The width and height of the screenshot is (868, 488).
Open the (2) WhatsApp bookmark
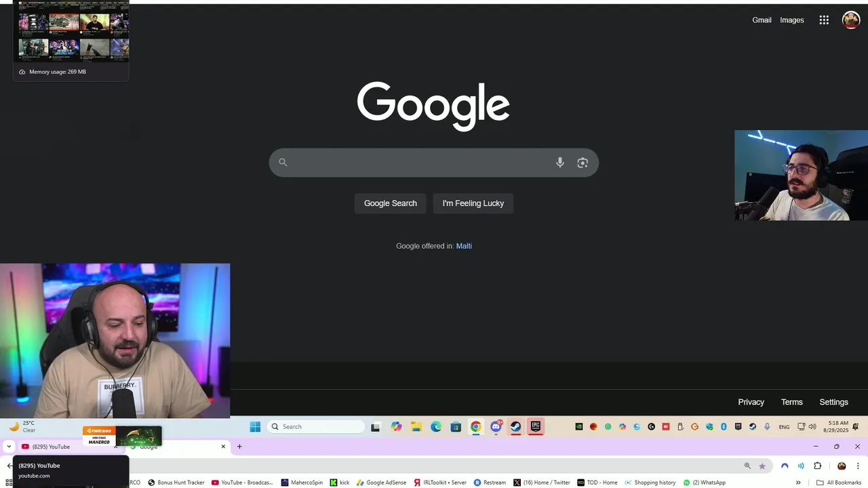704,483
